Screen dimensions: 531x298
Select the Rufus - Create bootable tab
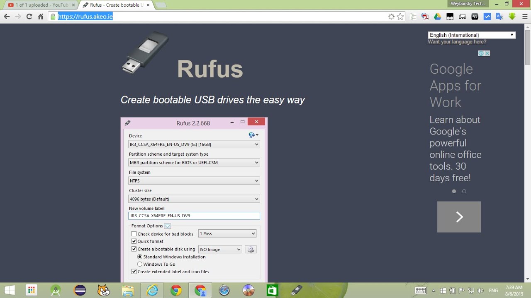click(117, 5)
